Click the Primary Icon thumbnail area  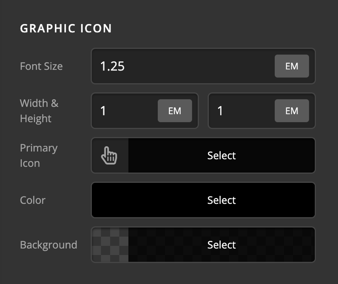pyautogui.click(x=110, y=155)
